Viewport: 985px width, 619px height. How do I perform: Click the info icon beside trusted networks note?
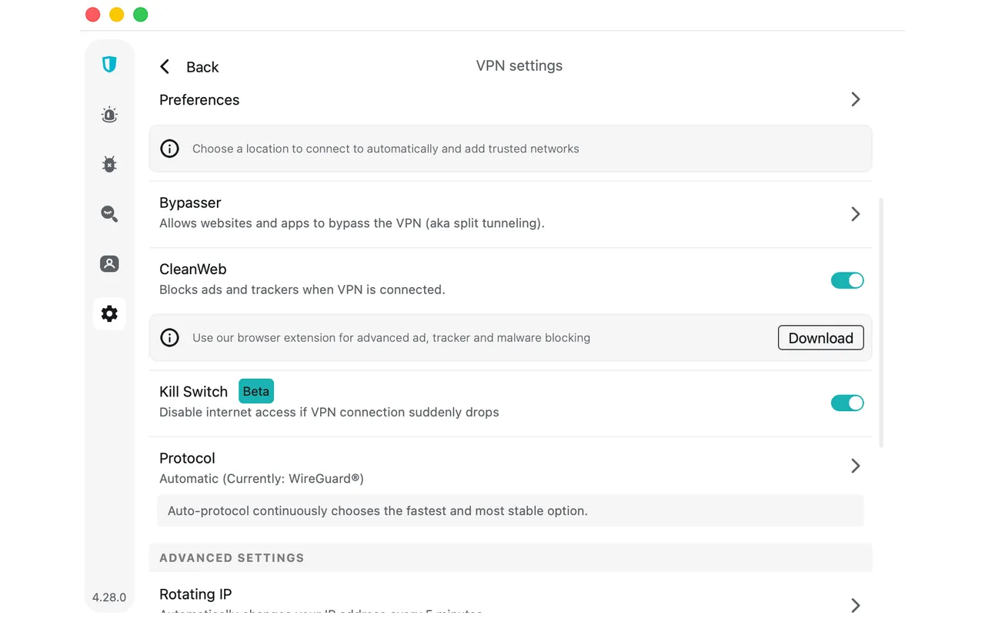pos(169,149)
